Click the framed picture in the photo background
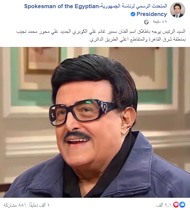The image size is (190, 210). 43,60
